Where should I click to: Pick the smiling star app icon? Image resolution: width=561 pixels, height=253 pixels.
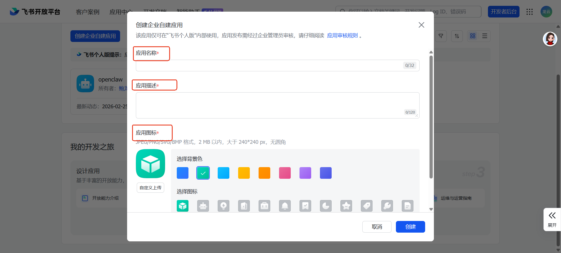pyautogui.click(x=346, y=206)
